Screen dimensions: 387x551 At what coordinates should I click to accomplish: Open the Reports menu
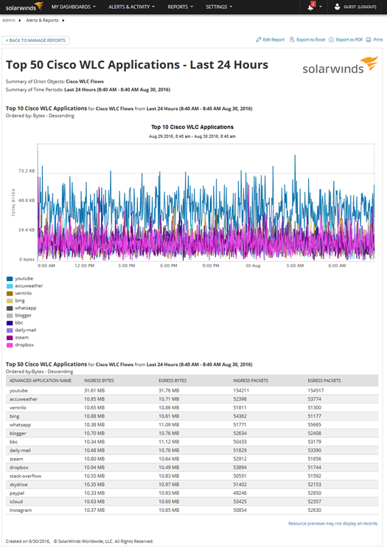click(x=180, y=7)
